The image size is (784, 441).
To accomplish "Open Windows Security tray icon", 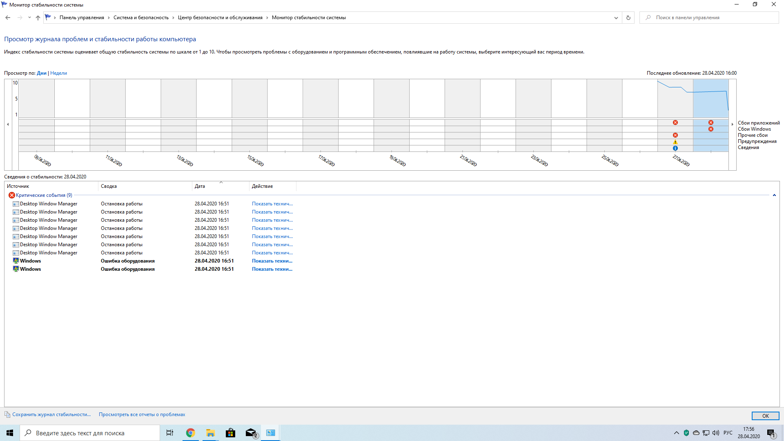I will (x=686, y=433).
